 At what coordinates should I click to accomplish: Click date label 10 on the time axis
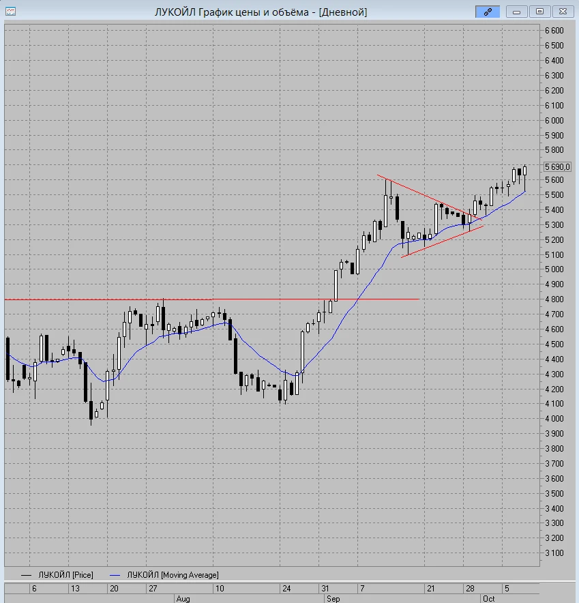tap(220, 589)
